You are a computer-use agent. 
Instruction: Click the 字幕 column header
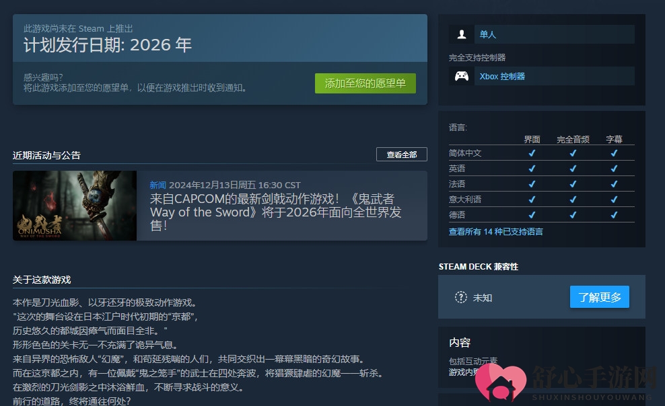tap(614, 139)
